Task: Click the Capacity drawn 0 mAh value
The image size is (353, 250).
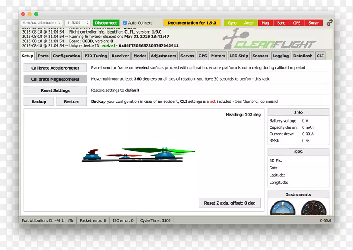Action: (308, 127)
